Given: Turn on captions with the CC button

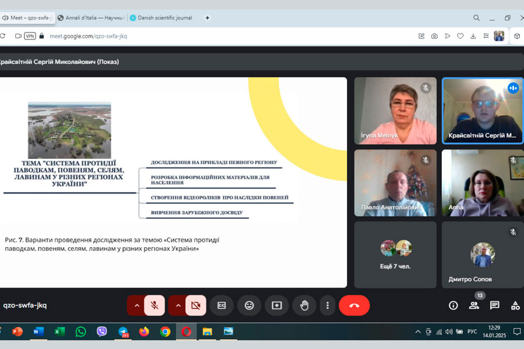Looking at the screenshot, I should click(x=222, y=305).
